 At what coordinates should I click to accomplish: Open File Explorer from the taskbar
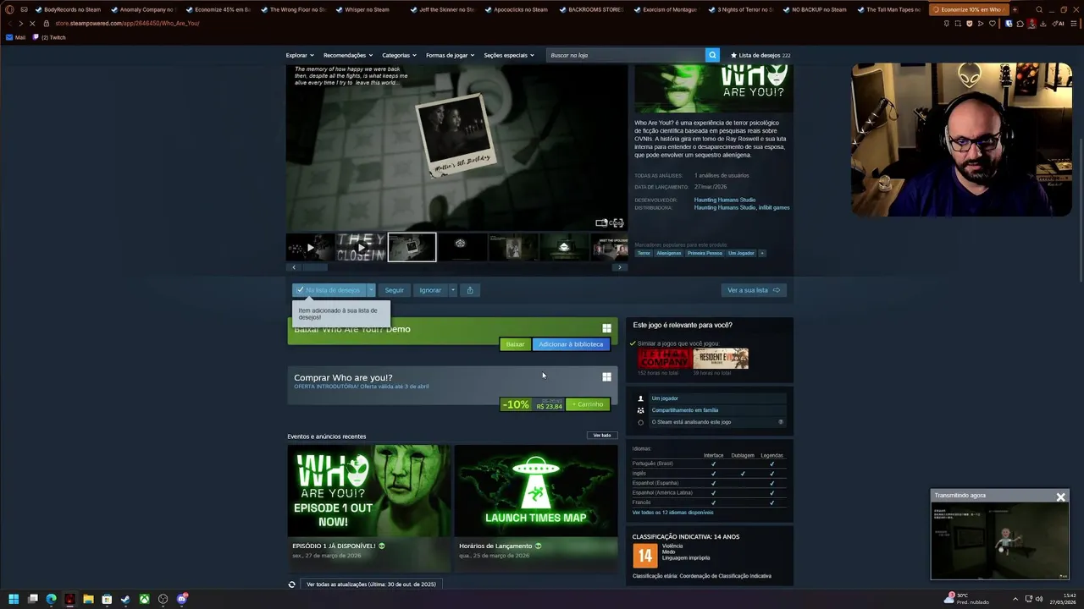(88, 599)
